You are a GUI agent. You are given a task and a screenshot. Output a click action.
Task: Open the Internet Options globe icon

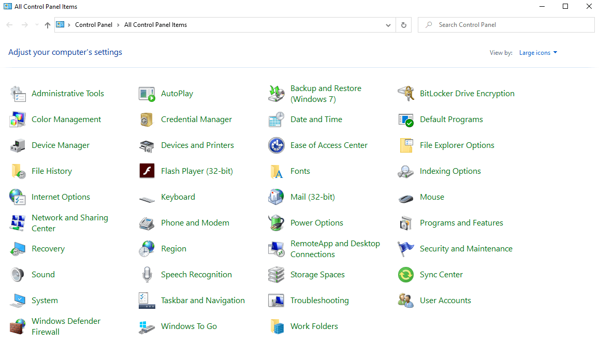(18, 197)
